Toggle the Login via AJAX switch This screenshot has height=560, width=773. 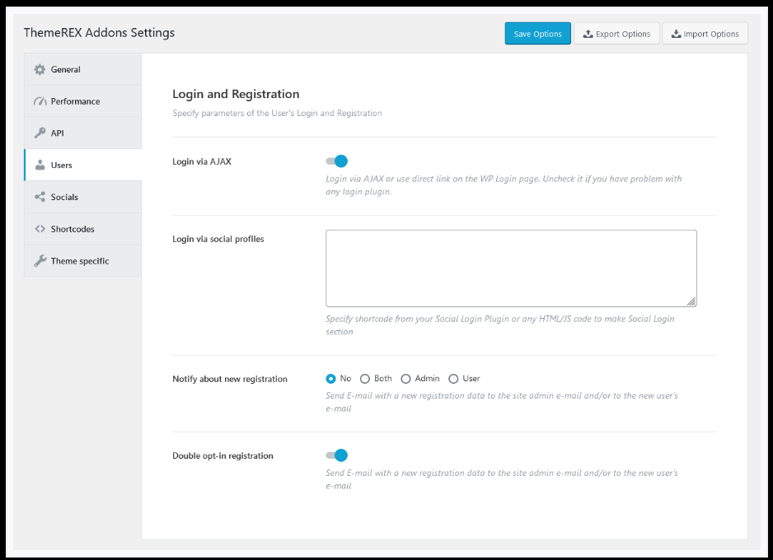coord(337,161)
